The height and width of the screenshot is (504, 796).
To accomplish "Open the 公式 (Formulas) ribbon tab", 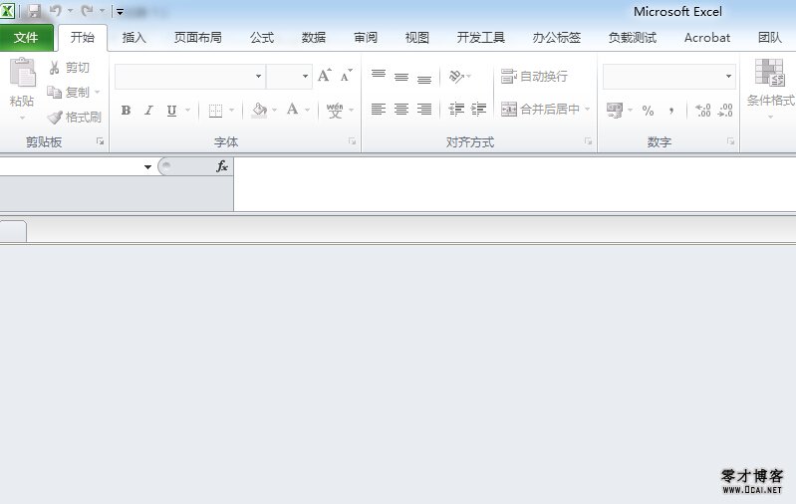I will (262, 38).
